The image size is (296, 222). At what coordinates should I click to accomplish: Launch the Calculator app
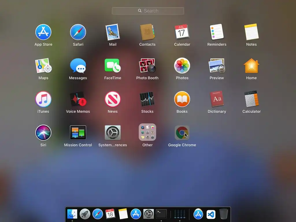point(251,99)
